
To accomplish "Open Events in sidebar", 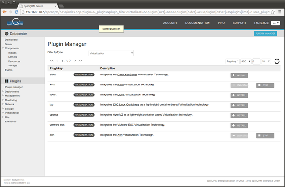I will [x=9, y=70].
